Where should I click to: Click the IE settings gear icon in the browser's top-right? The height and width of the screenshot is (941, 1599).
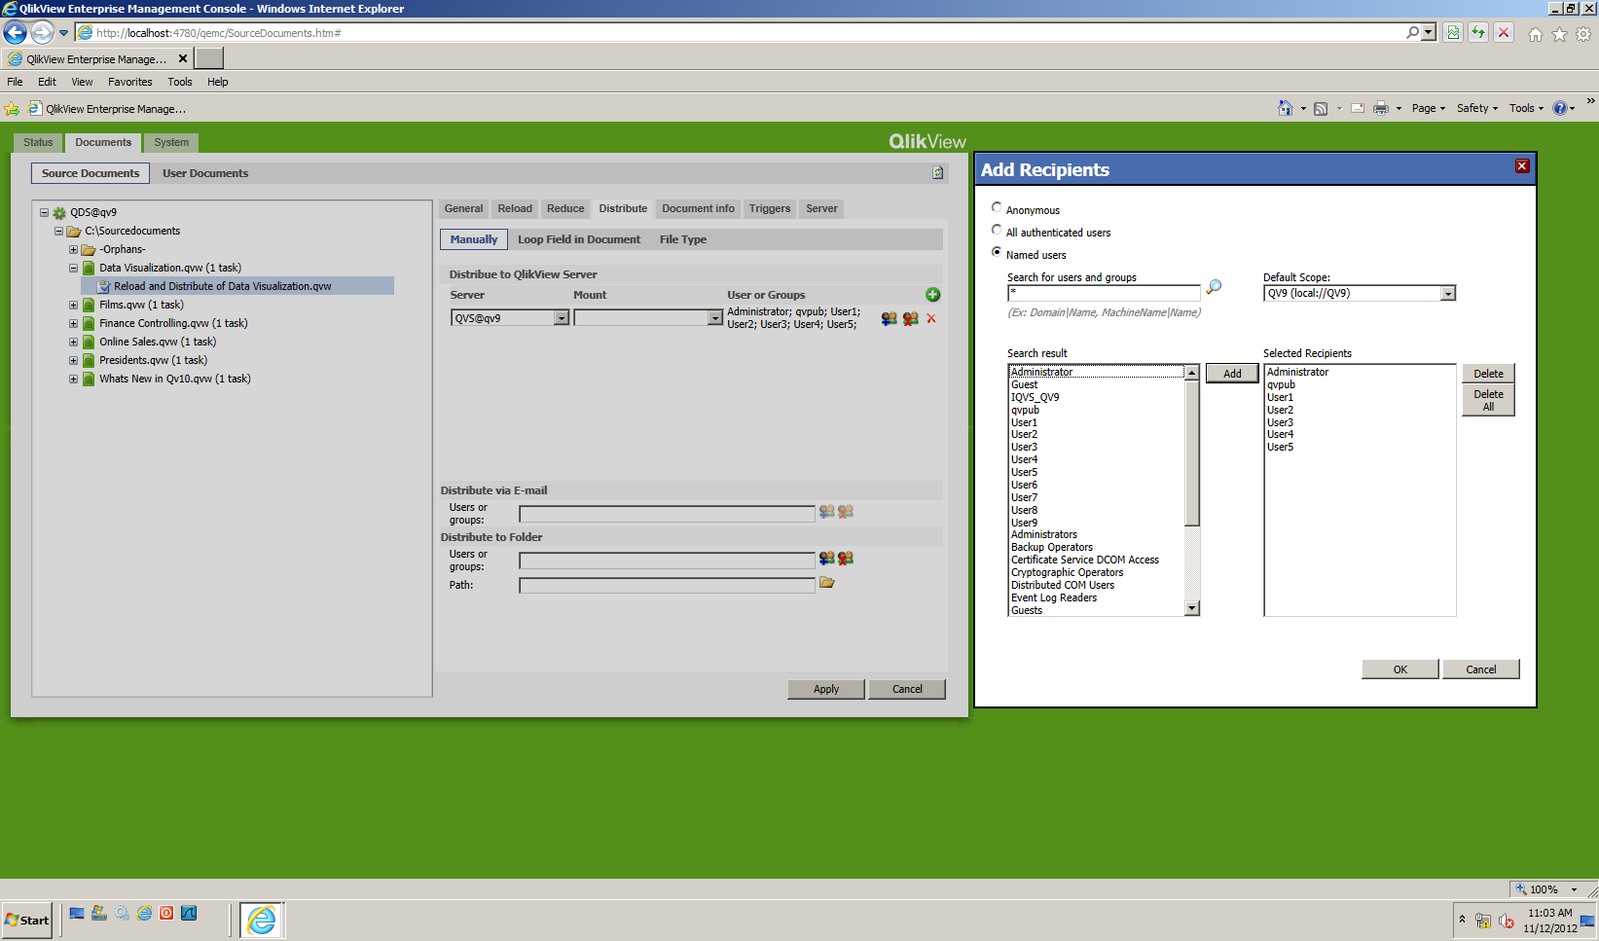click(1583, 34)
